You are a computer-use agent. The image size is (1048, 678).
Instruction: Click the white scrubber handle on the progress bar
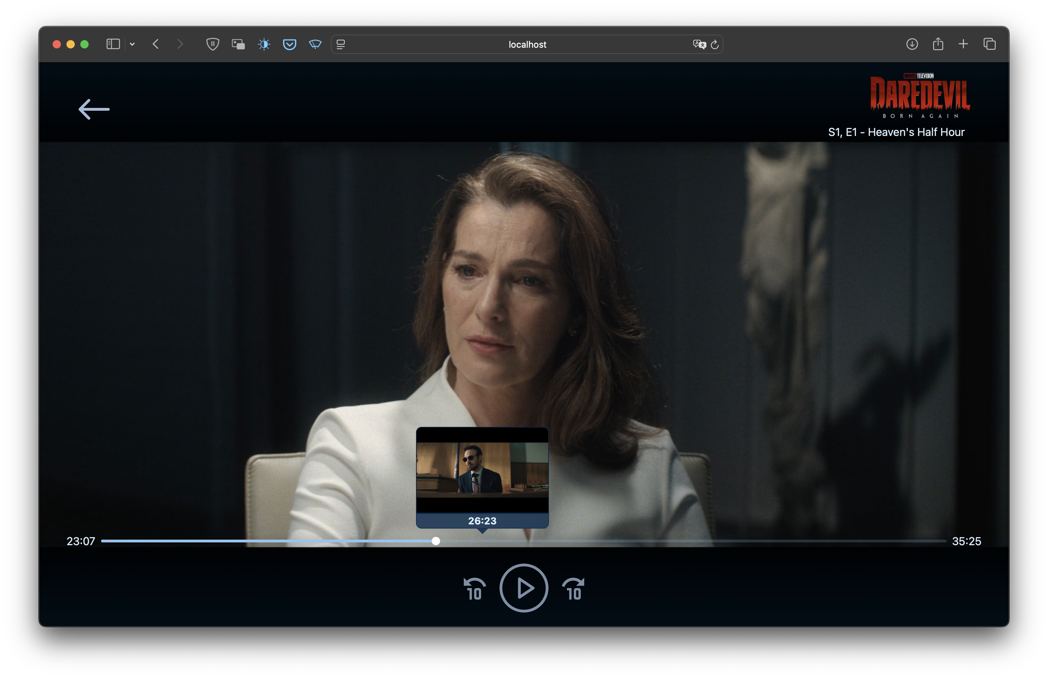[435, 541]
